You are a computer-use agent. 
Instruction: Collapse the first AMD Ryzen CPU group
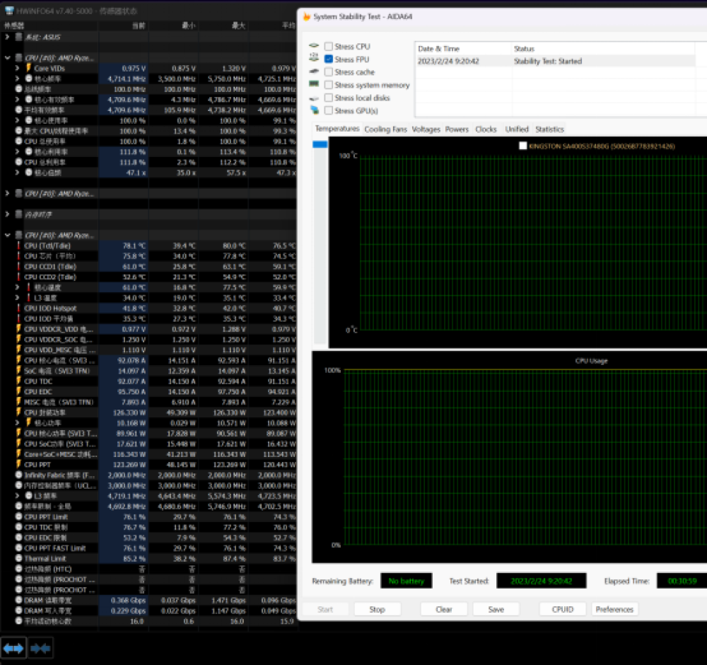tap(8, 57)
